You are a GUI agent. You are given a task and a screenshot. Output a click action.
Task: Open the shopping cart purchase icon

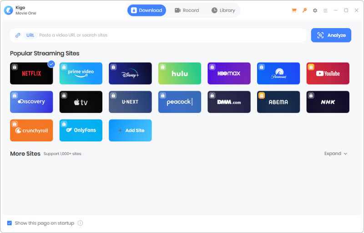pyautogui.click(x=294, y=10)
